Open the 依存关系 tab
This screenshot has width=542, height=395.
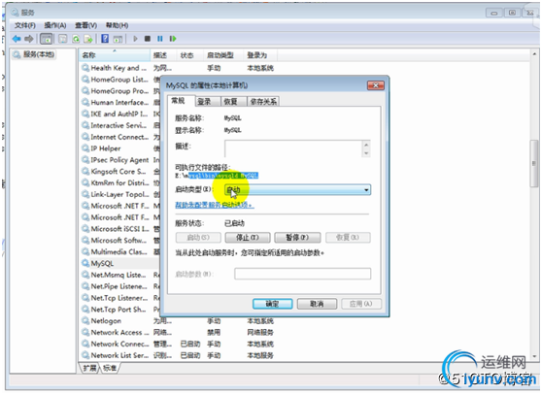pyautogui.click(x=263, y=102)
